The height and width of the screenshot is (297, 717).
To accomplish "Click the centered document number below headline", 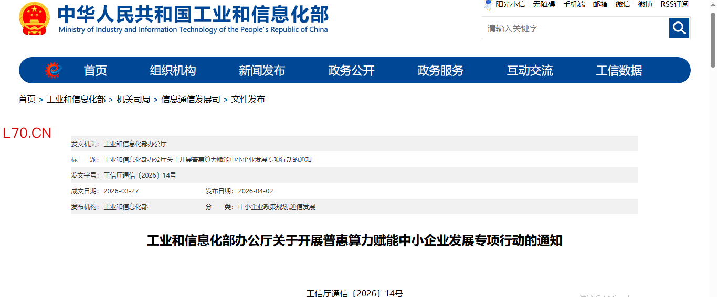I will pyautogui.click(x=355, y=293).
